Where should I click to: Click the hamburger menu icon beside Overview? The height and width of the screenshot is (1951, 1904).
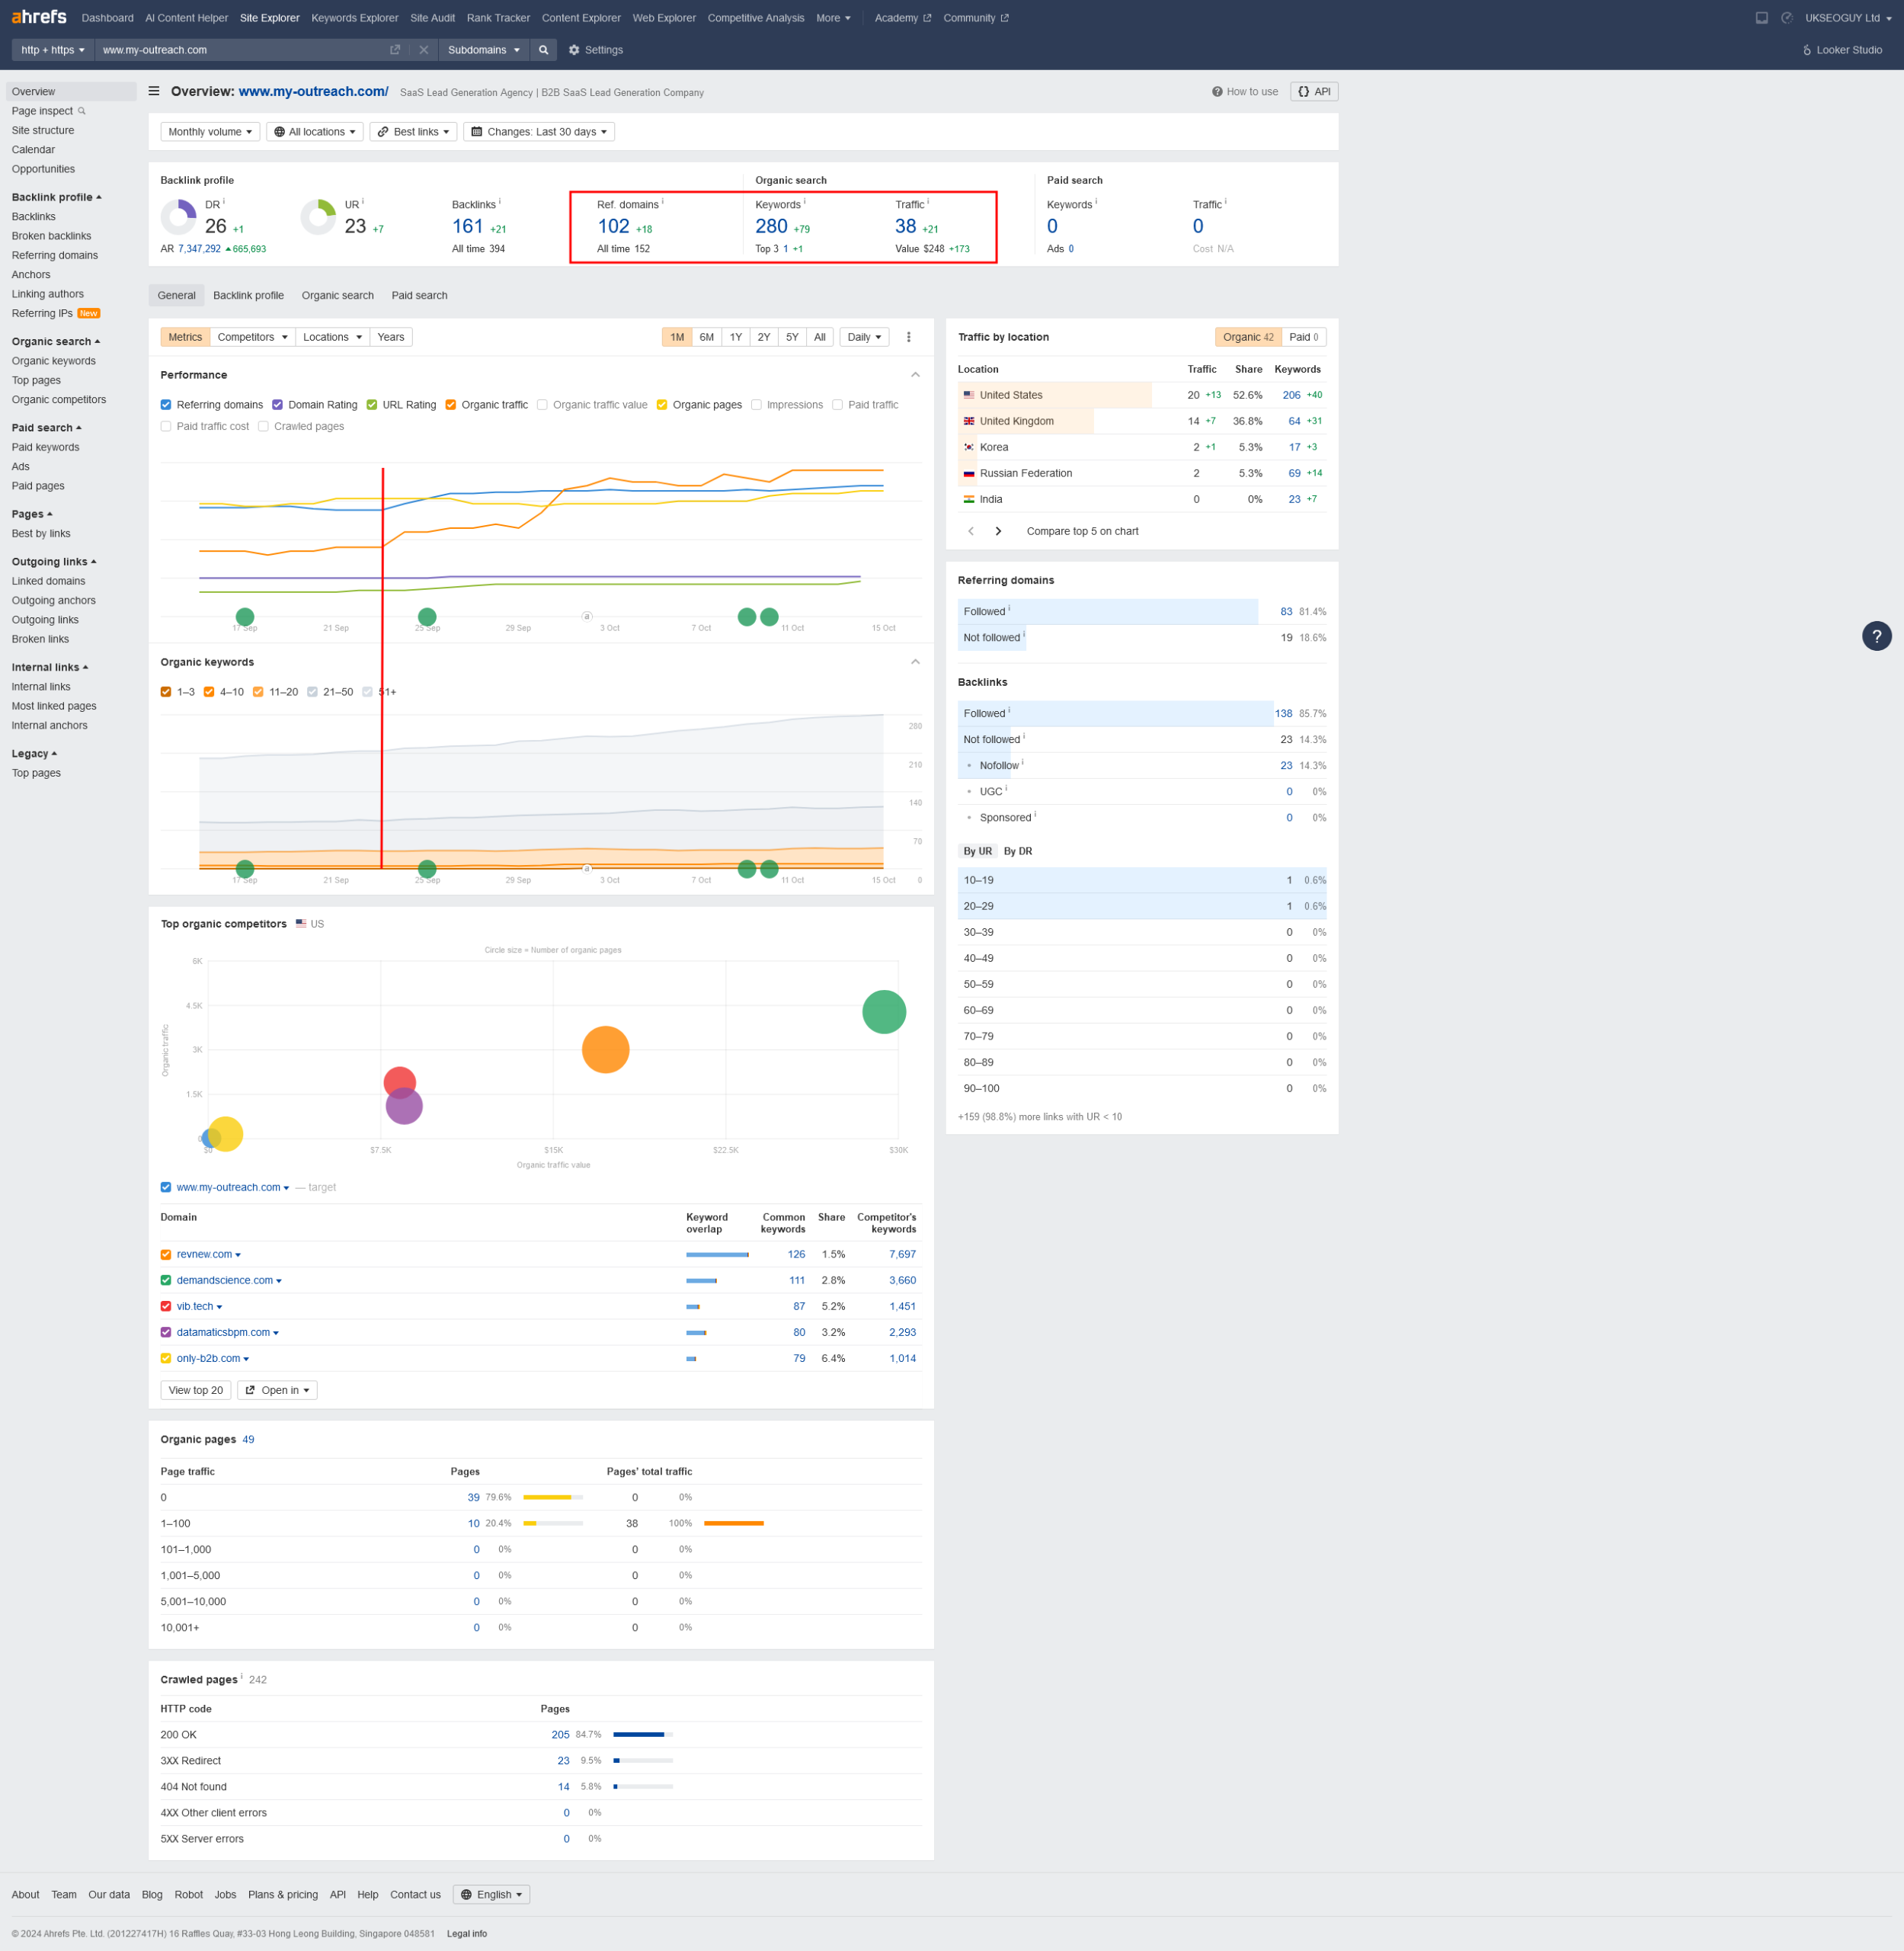(154, 91)
